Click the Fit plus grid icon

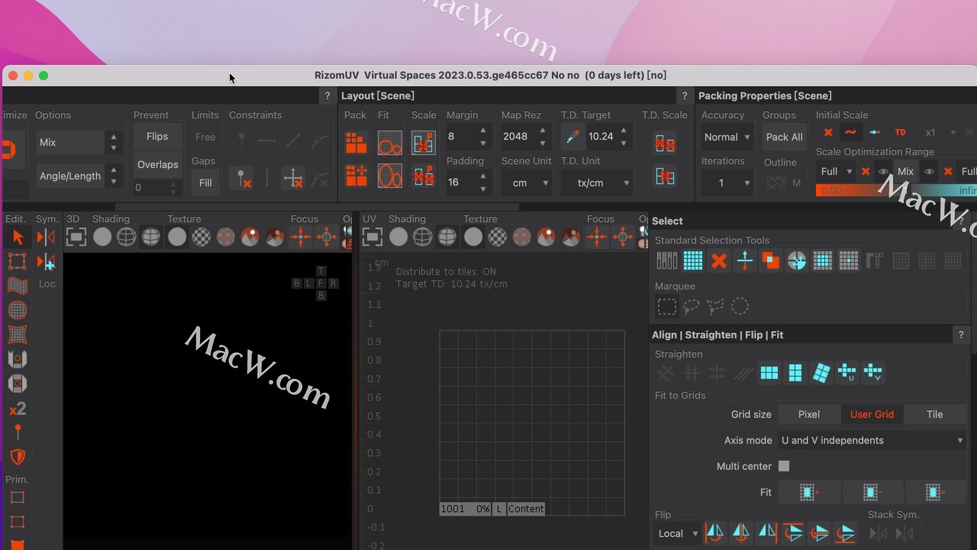point(808,492)
